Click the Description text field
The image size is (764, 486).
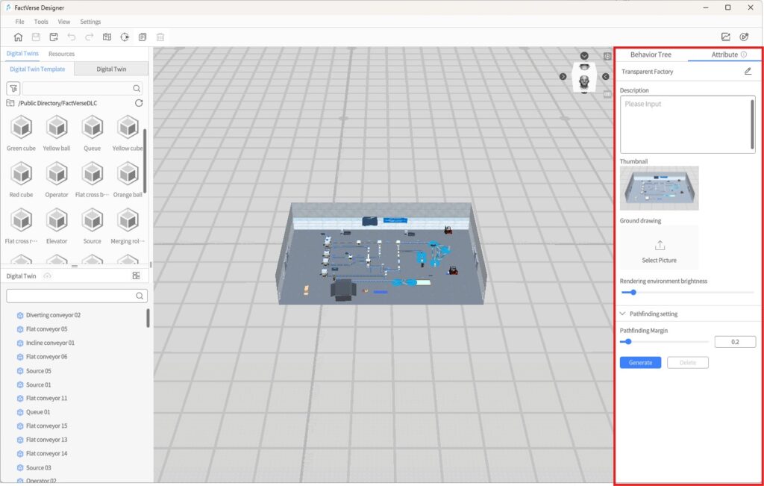(686, 125)
